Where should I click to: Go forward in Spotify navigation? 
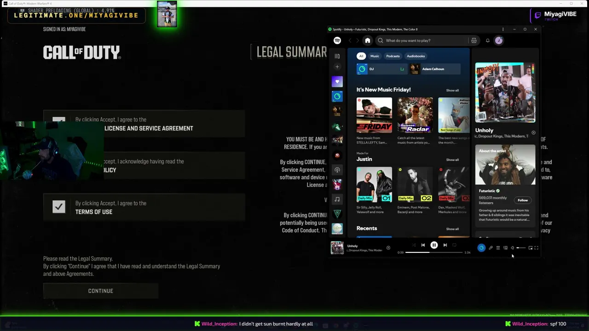pos(357,40)
